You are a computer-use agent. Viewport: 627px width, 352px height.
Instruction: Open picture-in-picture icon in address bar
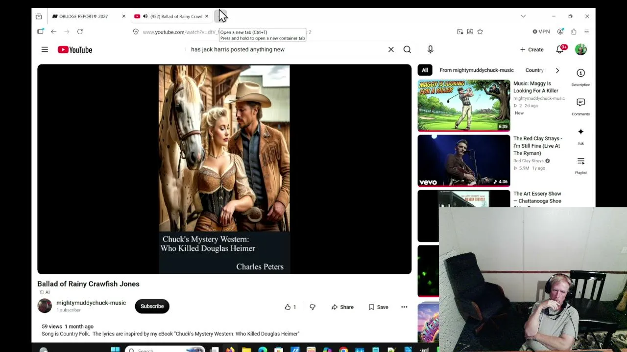pos(460,32)
